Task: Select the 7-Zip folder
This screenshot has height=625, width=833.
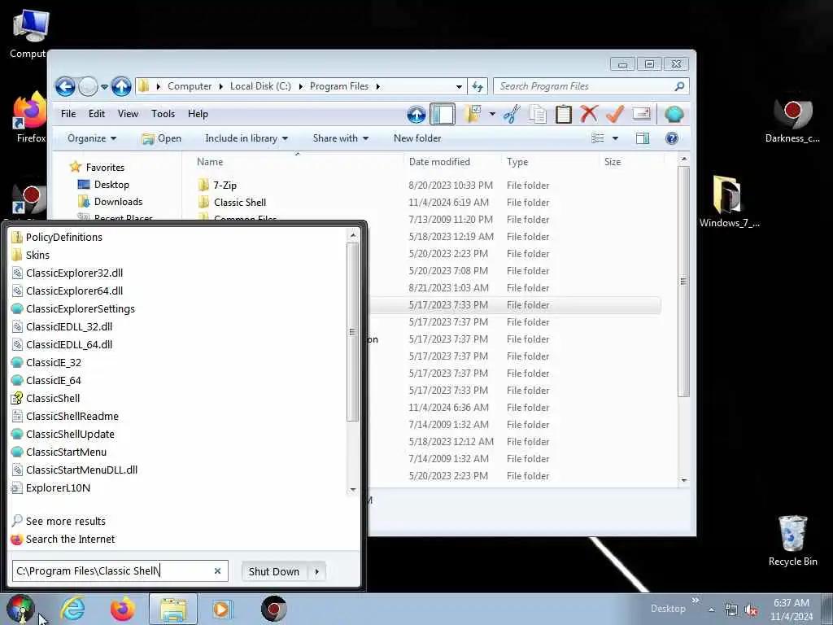Action: pyautogui.click(x=225, y=185)
